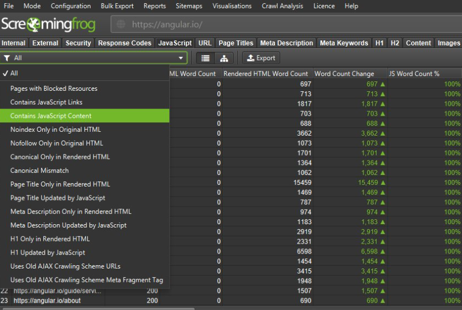Switch to the JavaScript tab

[x=175, y=43]
